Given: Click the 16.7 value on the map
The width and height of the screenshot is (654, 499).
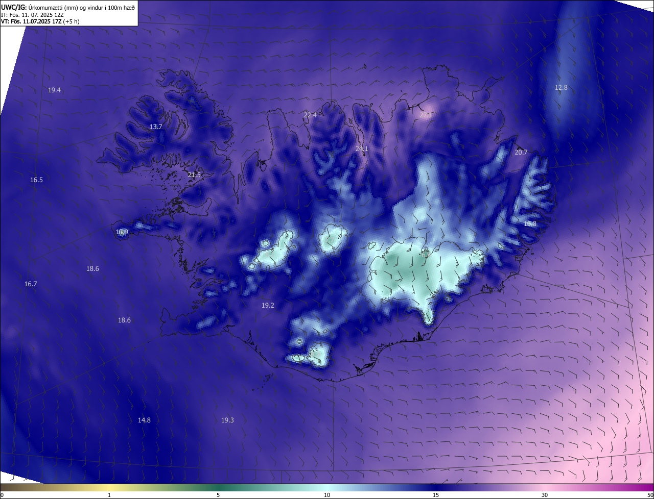Looking at the screenshot, I should 31,284.
